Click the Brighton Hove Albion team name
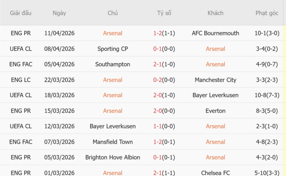The image size is (286, 176). tap(113, 158)
